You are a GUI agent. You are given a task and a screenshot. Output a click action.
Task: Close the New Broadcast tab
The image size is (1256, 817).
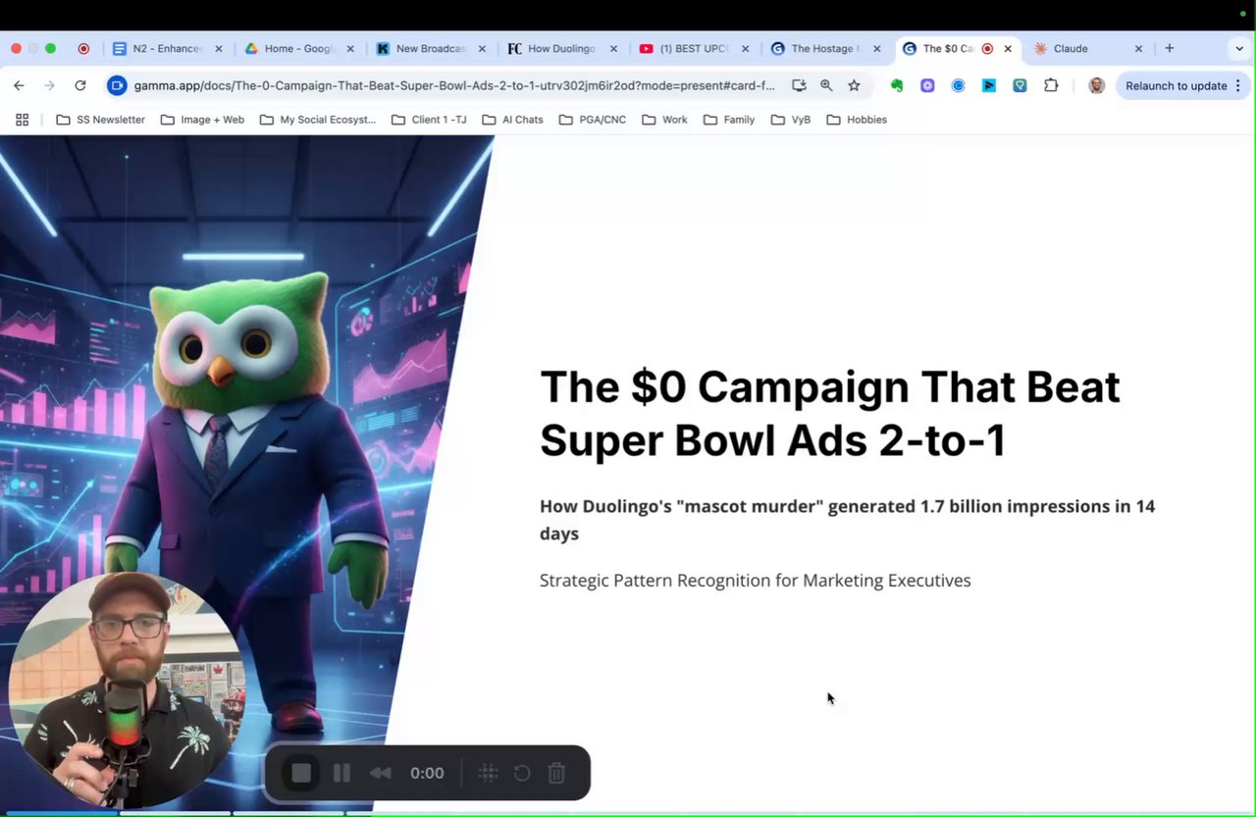[482, 48]
